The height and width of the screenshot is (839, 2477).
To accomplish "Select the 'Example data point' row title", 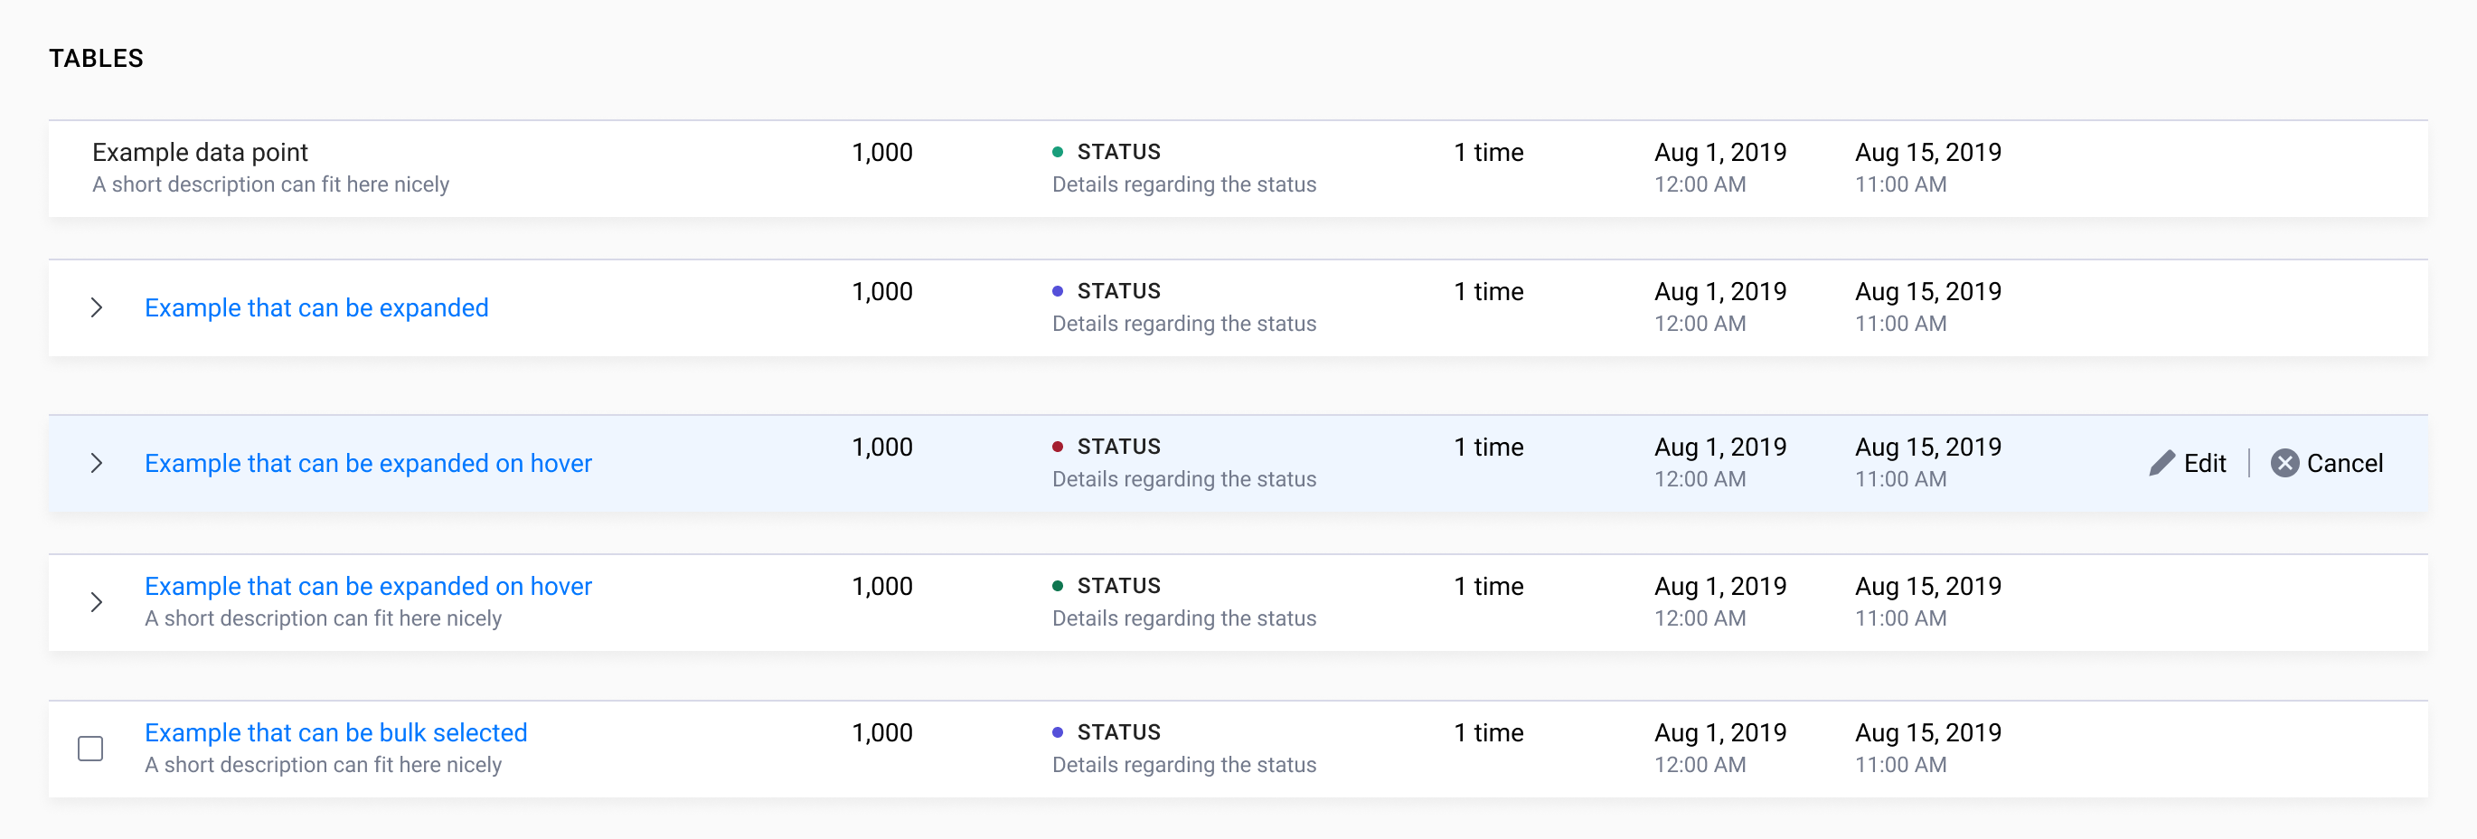I will pos(200,152).
